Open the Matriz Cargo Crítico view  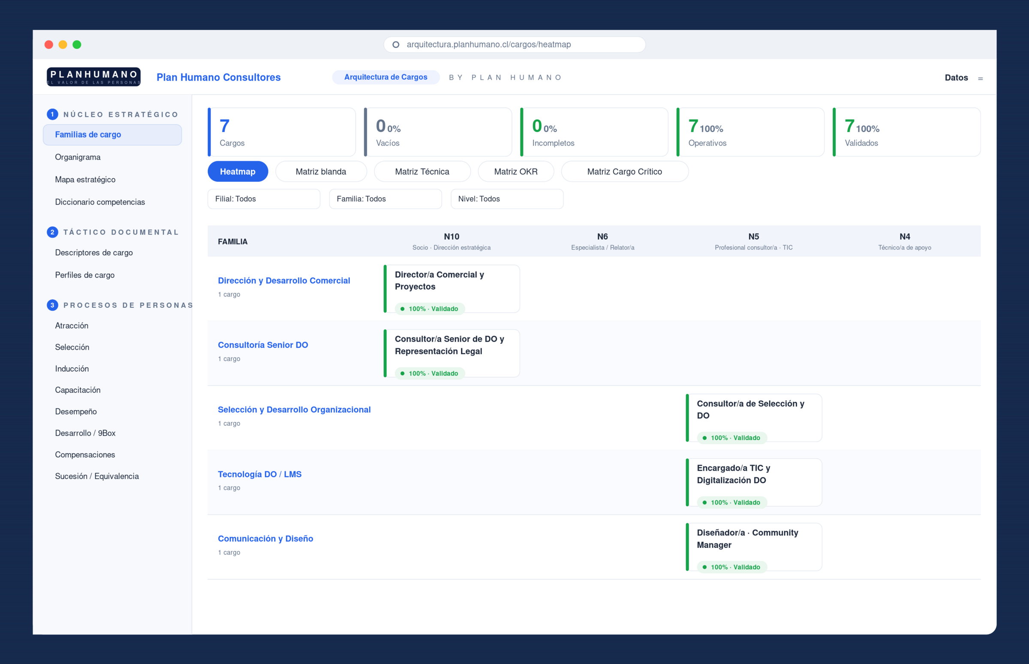[x=624, y=171]
